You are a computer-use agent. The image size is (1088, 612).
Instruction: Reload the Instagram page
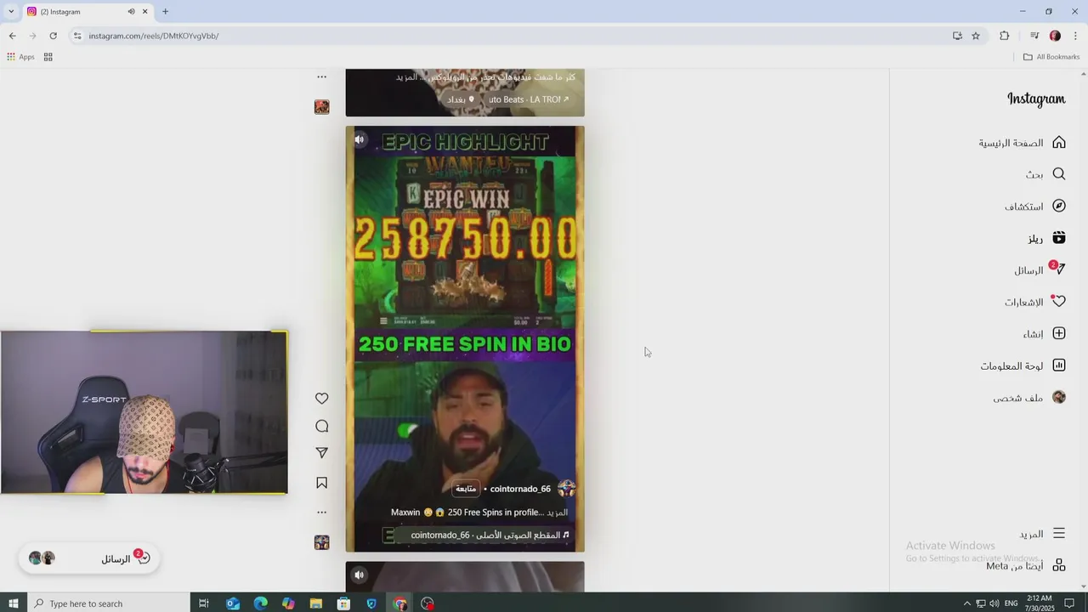pos(53,36)
